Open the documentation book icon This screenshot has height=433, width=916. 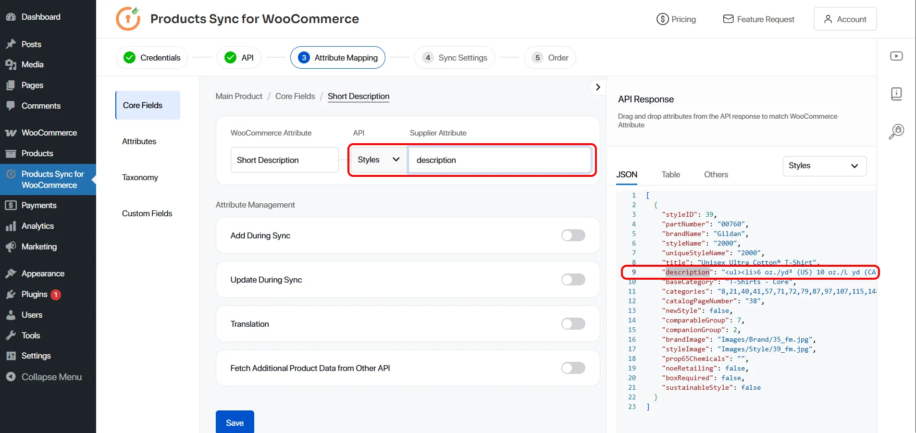click(x=896, y=94)
